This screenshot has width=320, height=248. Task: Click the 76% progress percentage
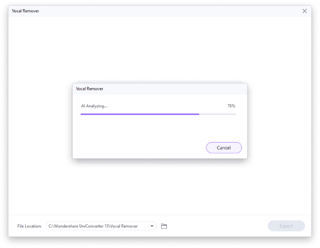coord(231,106)
